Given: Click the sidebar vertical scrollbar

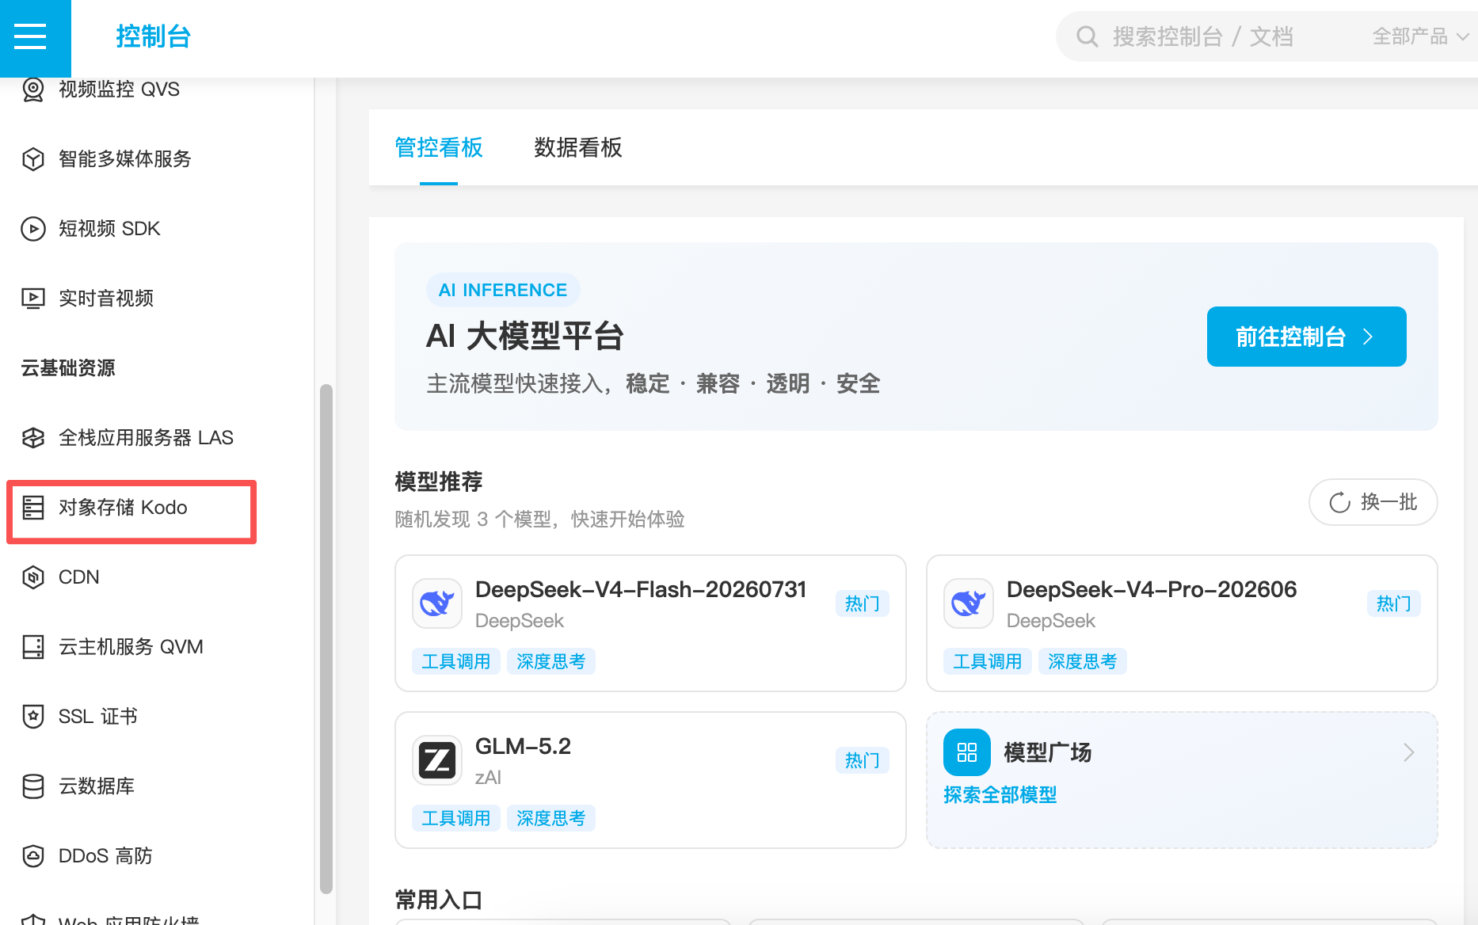Looking at the screenshot, I should 326,638.
